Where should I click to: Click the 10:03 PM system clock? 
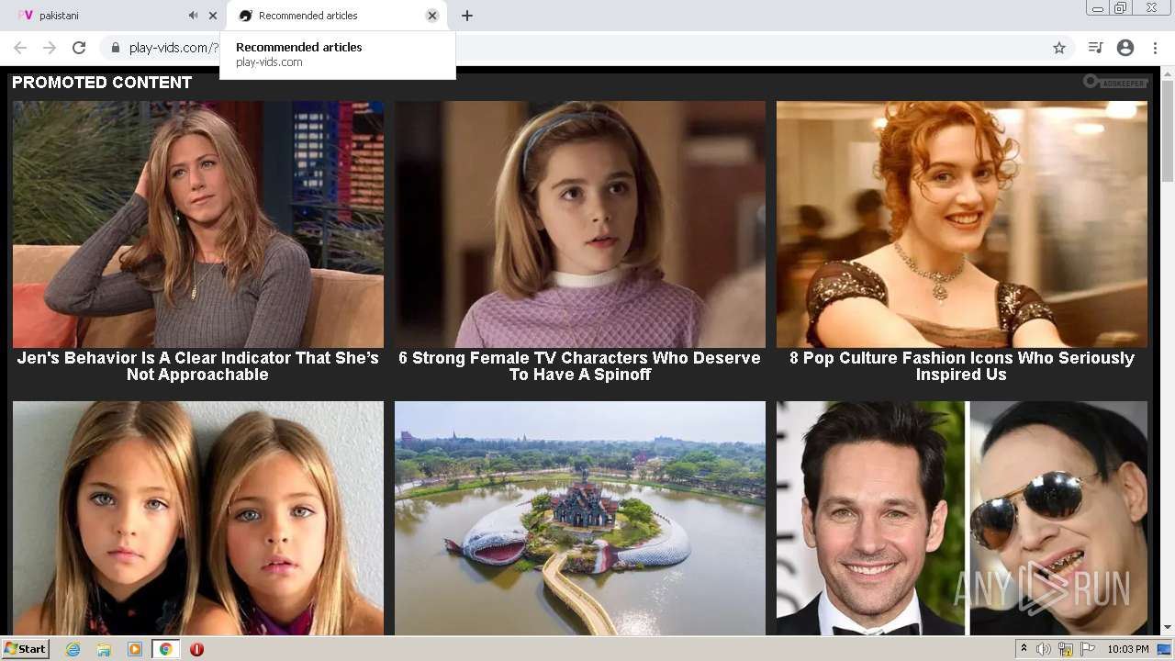tap(1128, 649)
